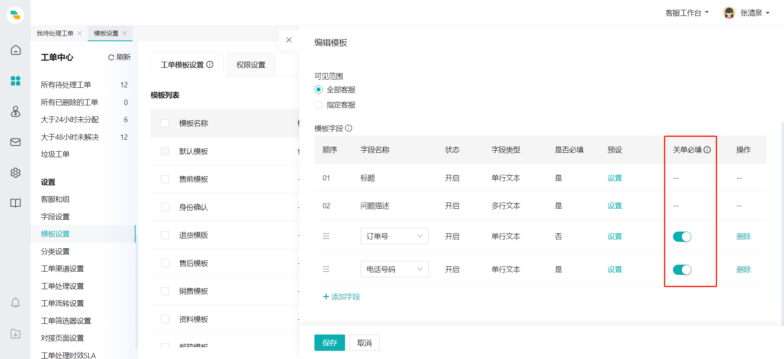
Task: Close the 编辑模板 drawer panel
Action: click(289, 40)
